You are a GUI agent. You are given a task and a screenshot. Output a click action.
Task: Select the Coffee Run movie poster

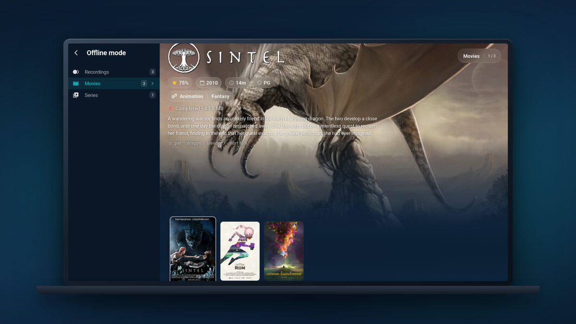coord(240,251)
